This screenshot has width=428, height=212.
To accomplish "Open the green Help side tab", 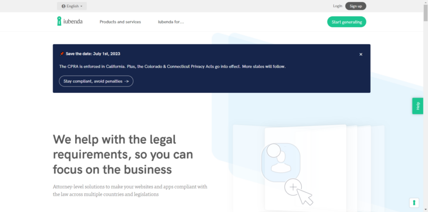I will click(418, 106).
